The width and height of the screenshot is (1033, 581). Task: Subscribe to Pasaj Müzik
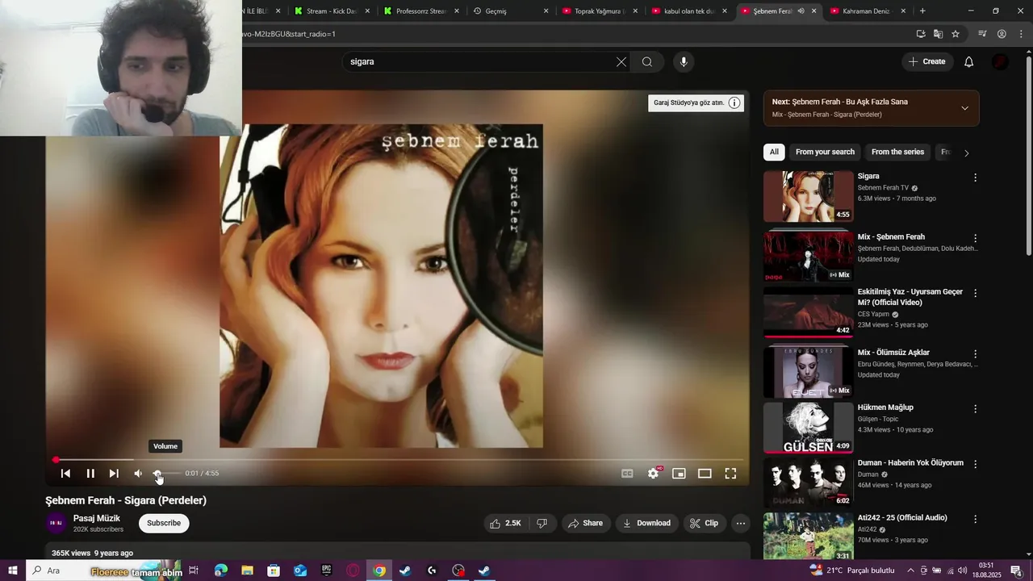tap(164, 524)
